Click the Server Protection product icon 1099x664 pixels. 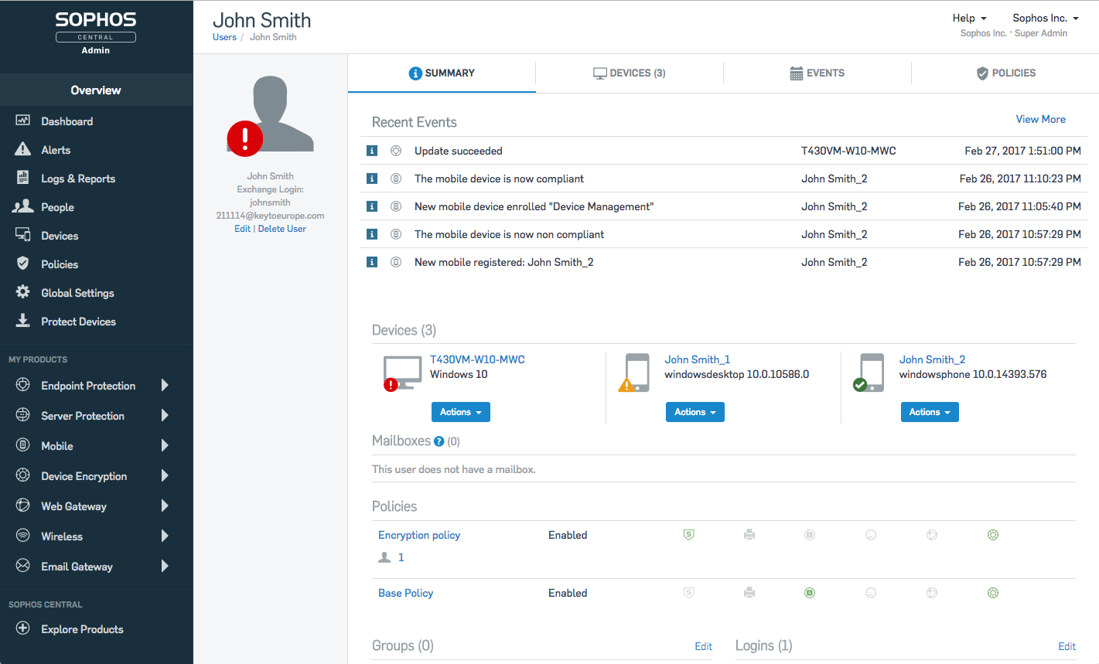pyautogui.click(x=23, y=415)
